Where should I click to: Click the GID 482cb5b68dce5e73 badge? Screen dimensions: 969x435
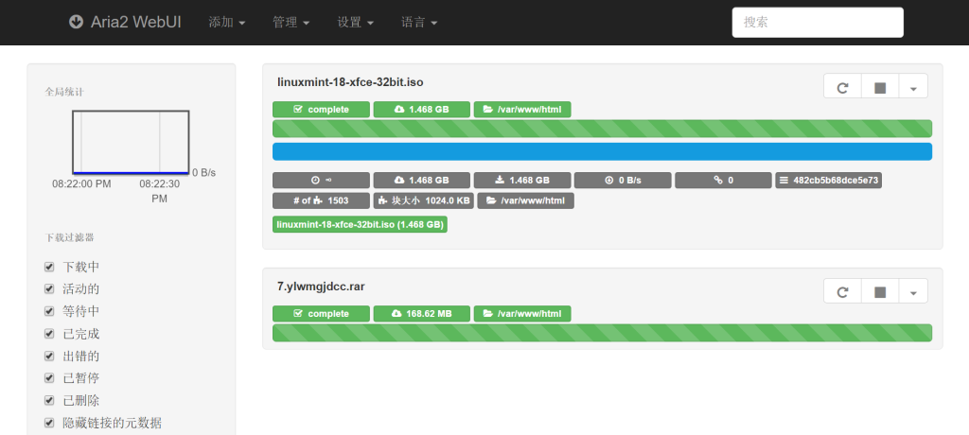click(x=829, y=181)
